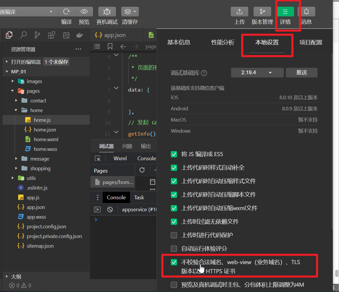Click the settings panel vertical scrollbar
Viewport: 339px width, 292px height.
[332, 141]
